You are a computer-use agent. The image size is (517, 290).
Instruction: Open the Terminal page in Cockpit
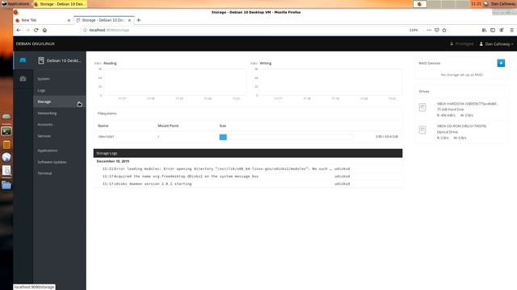(x=44, y=173)
